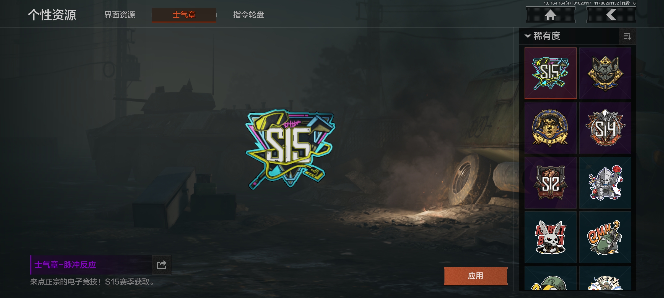The width and height of the screenshot is (664, 298).
Task: Select the emm grenade badge
Action: 605,237
